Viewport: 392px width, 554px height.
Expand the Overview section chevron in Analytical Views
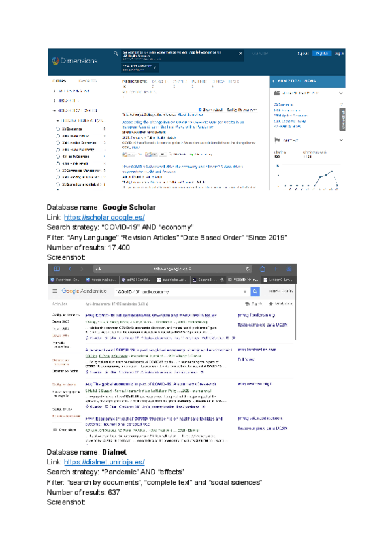coord(341,140)
